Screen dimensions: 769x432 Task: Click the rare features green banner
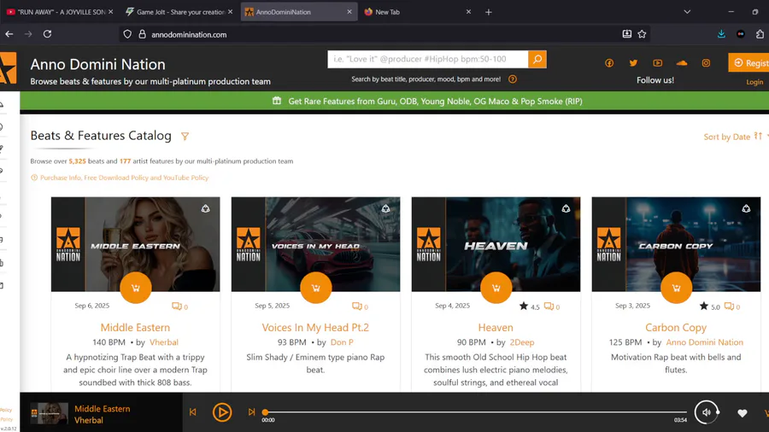[x=394, y=102]
